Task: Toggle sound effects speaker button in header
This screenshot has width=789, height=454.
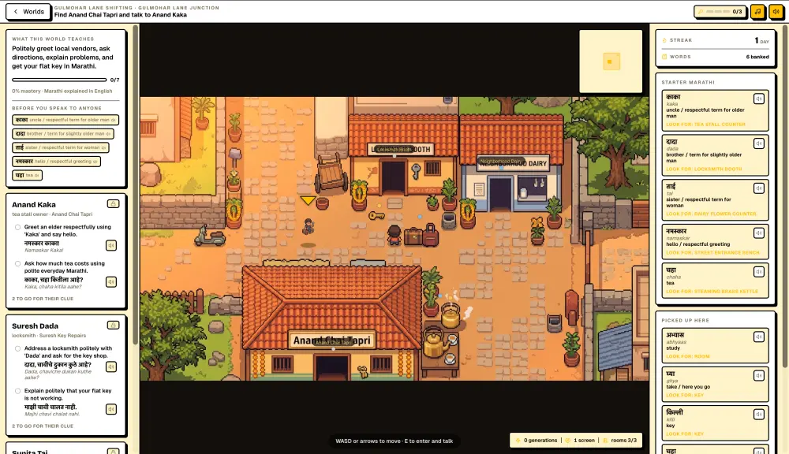Action: point(776,12)
